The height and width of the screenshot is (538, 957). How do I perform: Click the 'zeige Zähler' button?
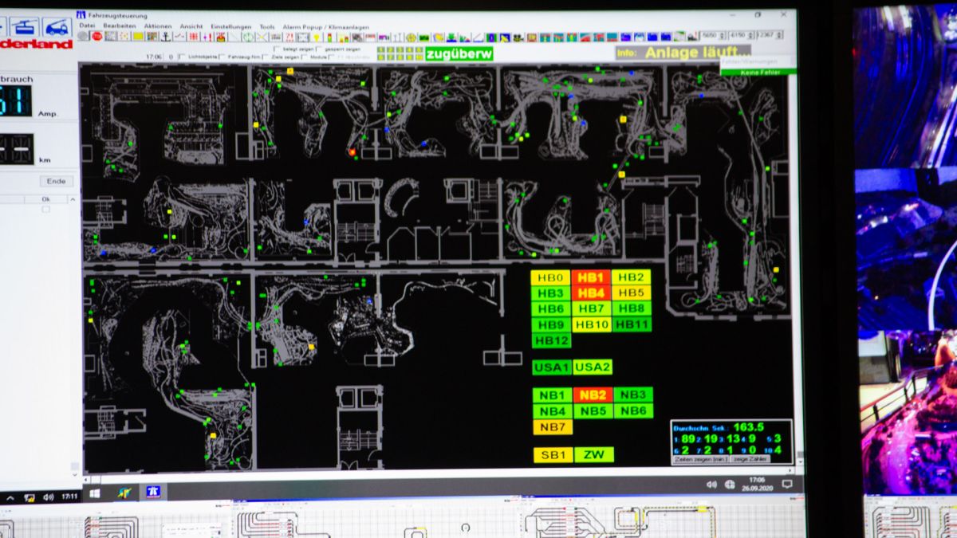coord(750,459)
